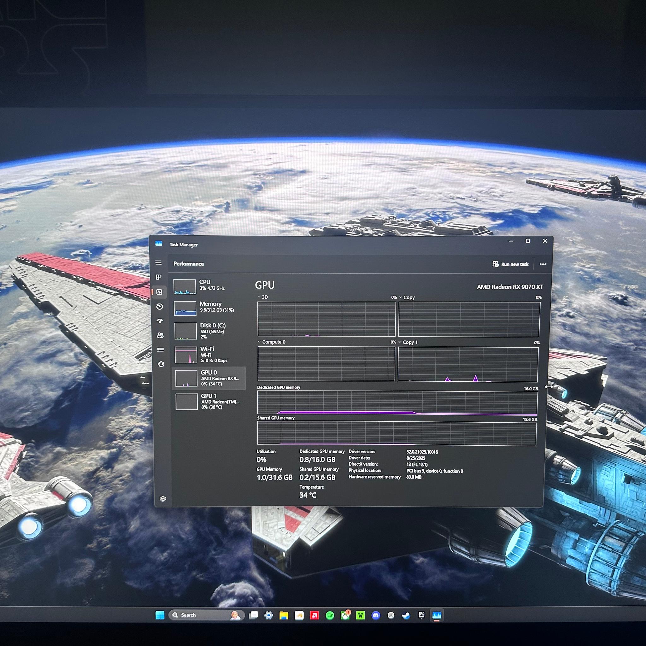The height and width of the screenshot is (646, 646).
Task: Open AMD Software from the taskbar
Action: click(x=314, y=616)
